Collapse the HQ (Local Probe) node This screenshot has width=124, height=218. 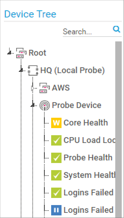(x=21, y=70)
